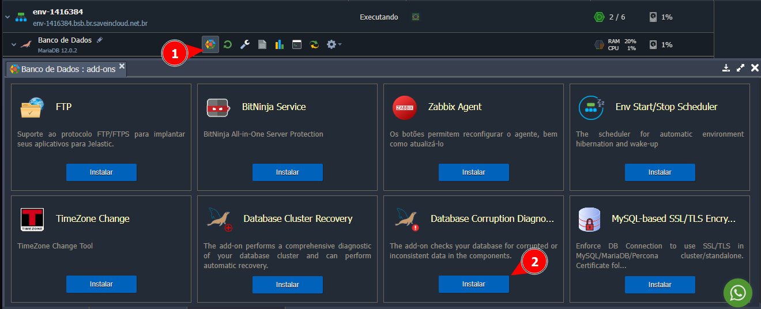The width and height of the screenshot is (761, 309).
Task: Open env-1416384.bsb.br.saveincloud.net.br link
Action: (90, 24)
